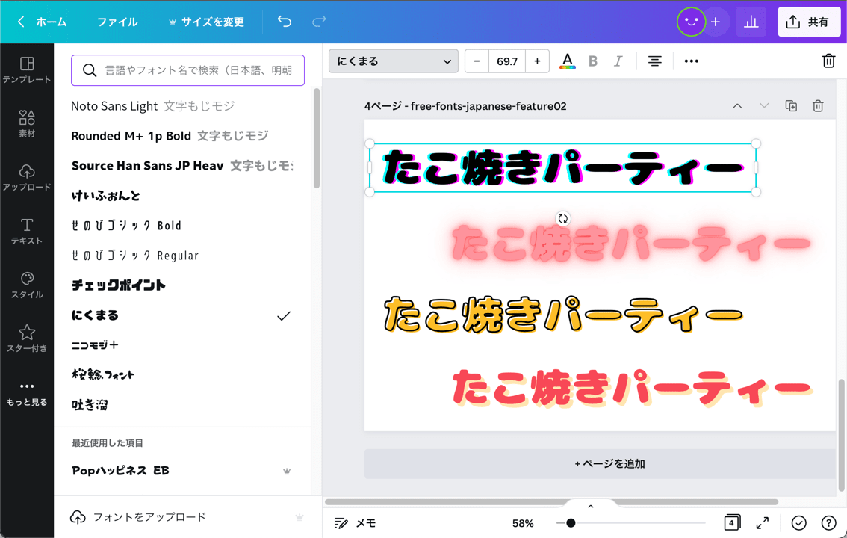Click the save status checkmark near the help icon
847x538 pixels.
click(x=798, y=522)
